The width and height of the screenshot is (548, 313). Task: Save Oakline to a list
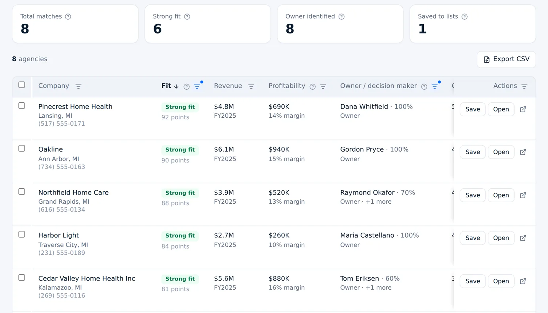point(473,152)
